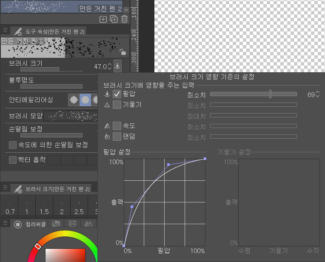Viewport: 325px width, 262px height.
Task: Select the origin pressure curve endpoint
Action: coord(124,246)
